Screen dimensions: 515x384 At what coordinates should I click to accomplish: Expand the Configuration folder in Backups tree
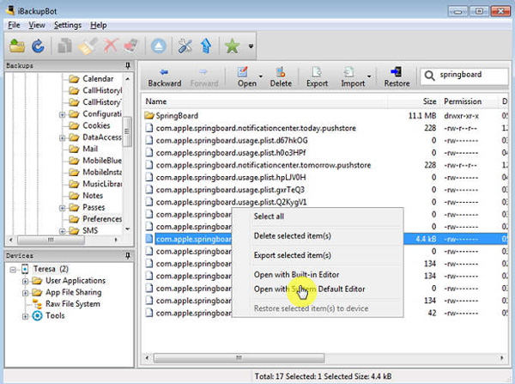(63, 114)
